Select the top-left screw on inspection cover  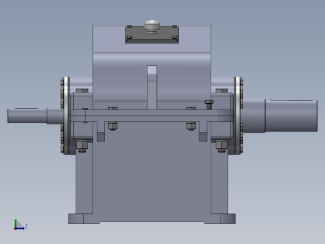point(129,27)
